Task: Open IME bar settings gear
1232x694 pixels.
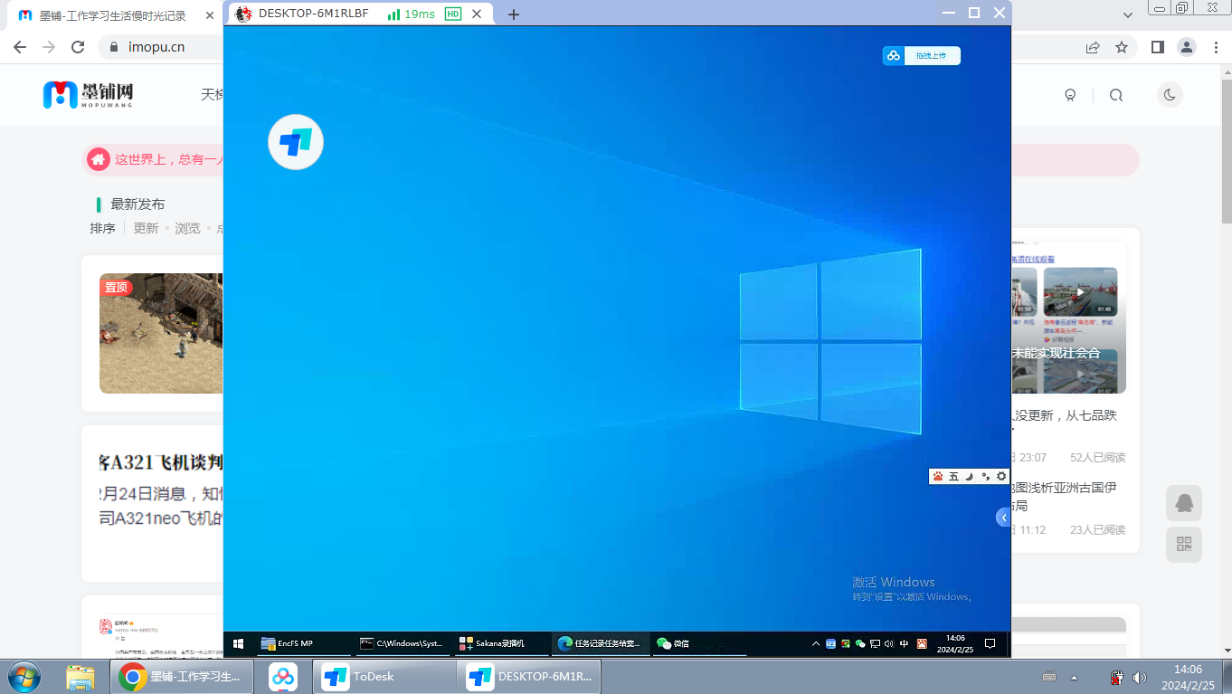Action: tap(1000, 476)
